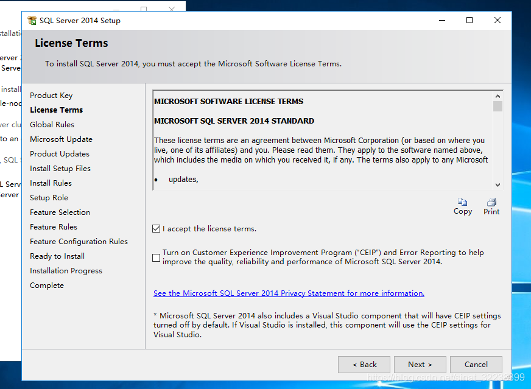Select the Global Rules step

click(52, 125)
